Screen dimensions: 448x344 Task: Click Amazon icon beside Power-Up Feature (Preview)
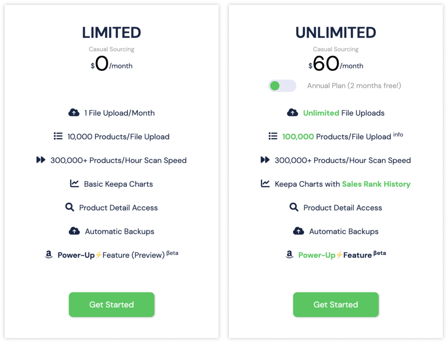click(49, 255)
